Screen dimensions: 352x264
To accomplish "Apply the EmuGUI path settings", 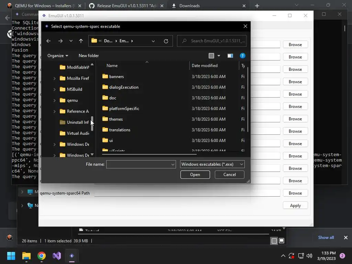I will coord(295,206).
